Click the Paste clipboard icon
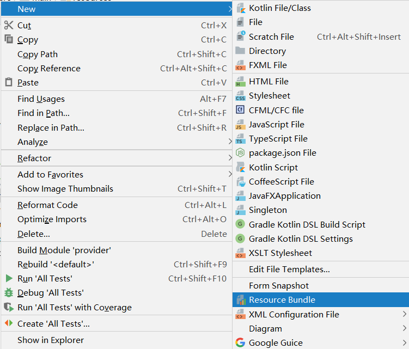The height and width of the screenshot is (349, 409). coord(9,82)
